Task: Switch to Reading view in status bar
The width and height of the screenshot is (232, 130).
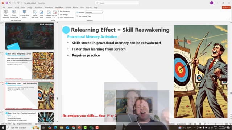Action: coord(200,124)
